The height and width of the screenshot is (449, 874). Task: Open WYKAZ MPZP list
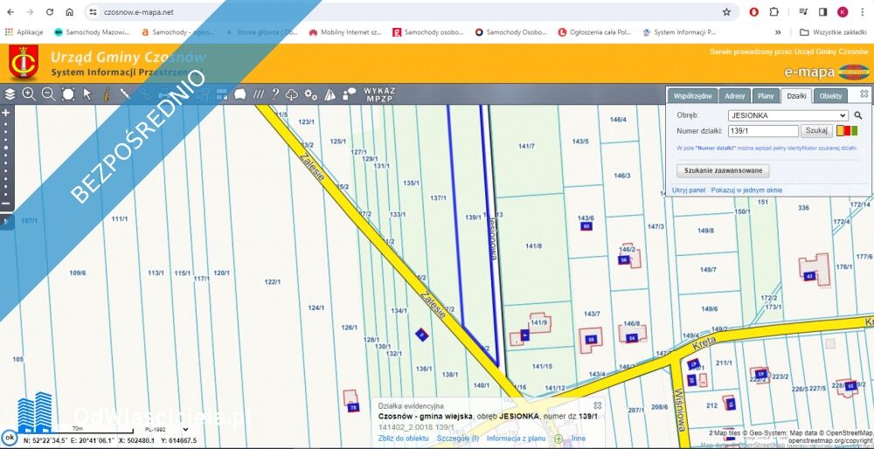[379, 93]
